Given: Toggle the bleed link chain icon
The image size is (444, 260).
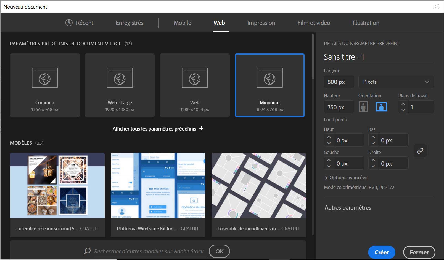Looking at the screenshot, I should pyautogui.click(x=420, y=151).
